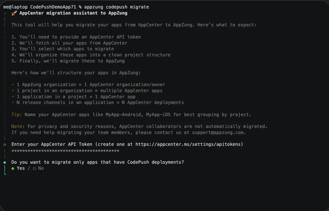The width and height of the screenshot is (329, 211).
Task: Select the No radio option
Action: 39,168
